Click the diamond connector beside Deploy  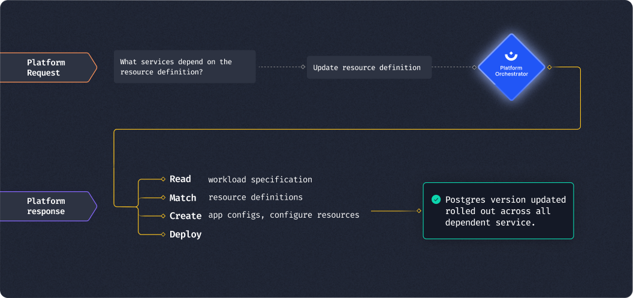point(163,234)
